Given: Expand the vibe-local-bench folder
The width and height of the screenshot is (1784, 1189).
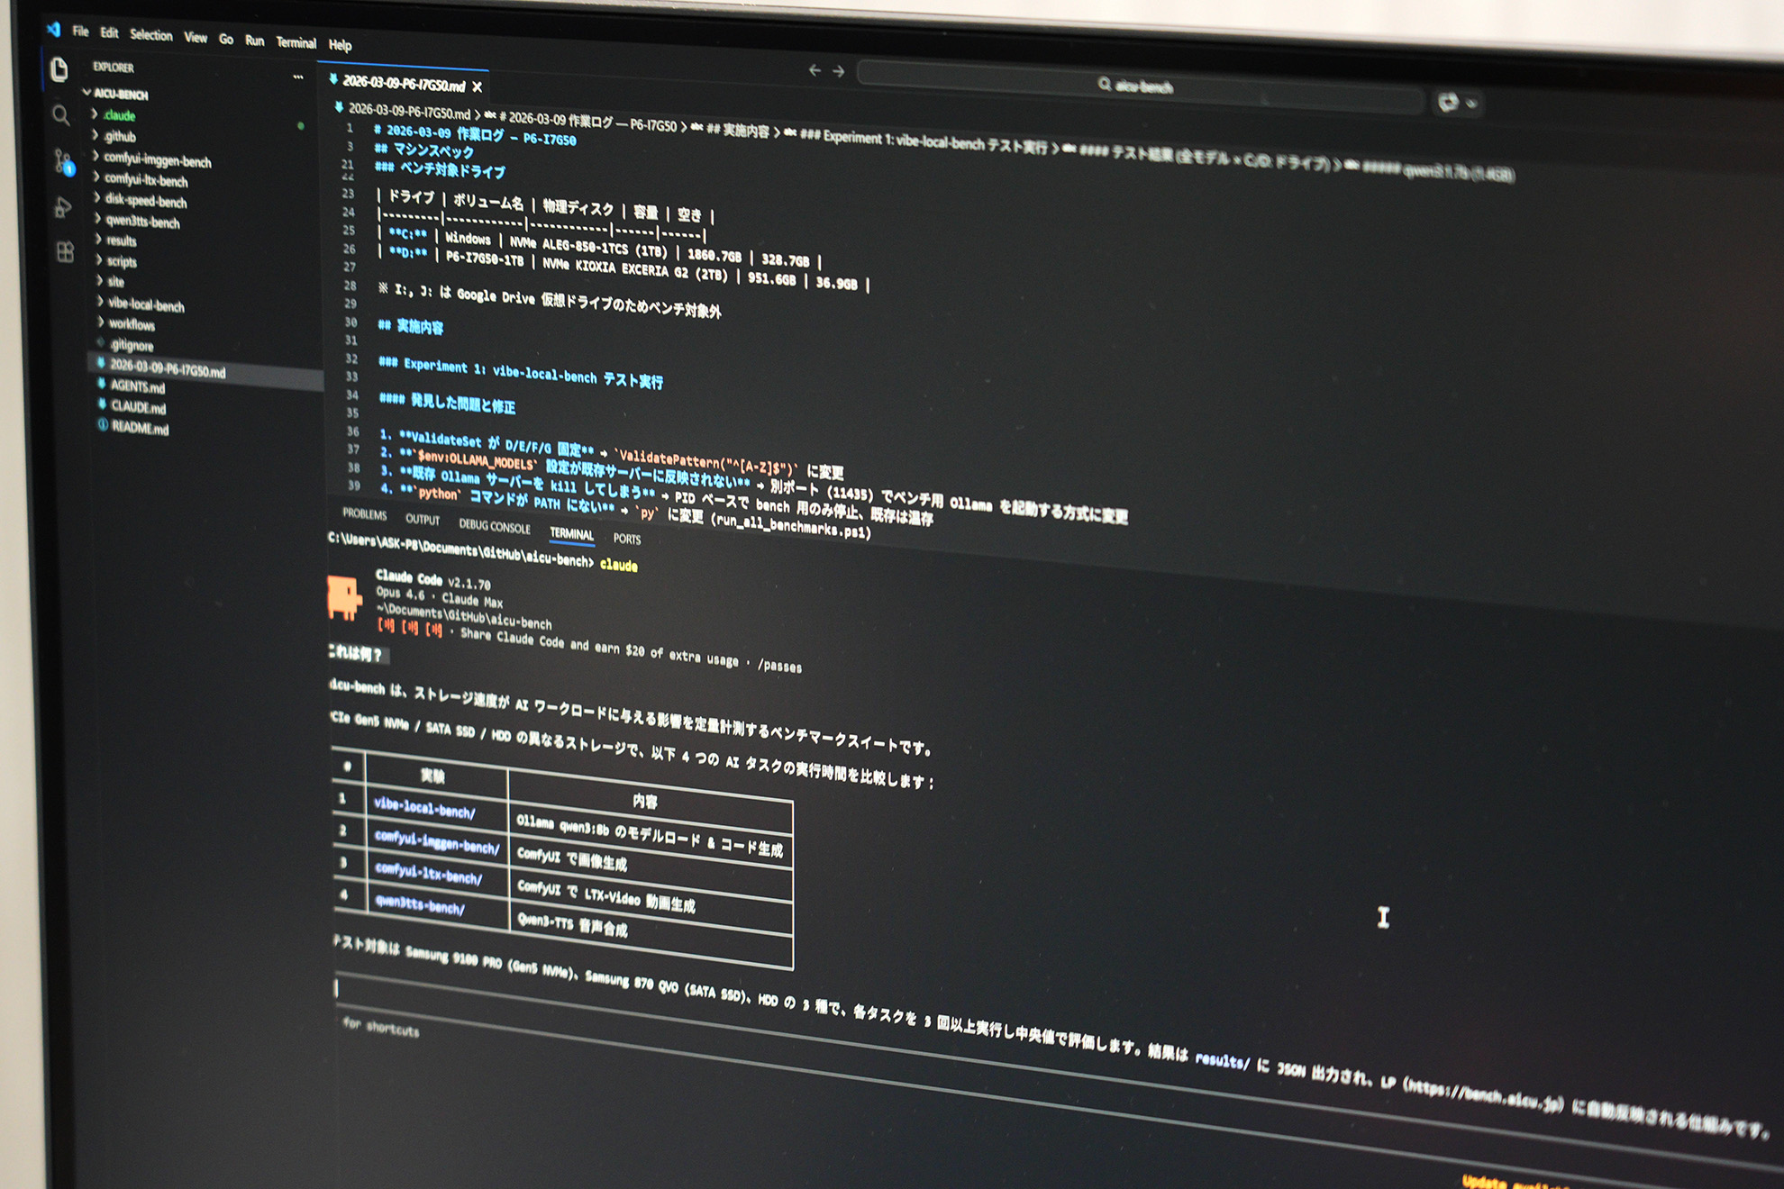Looking at the screenshot, I should [145, 305].
